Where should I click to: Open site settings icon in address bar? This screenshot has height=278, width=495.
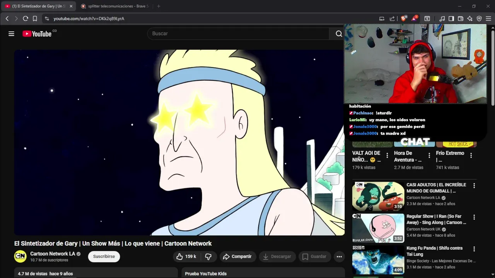click(x=47, y=19)
